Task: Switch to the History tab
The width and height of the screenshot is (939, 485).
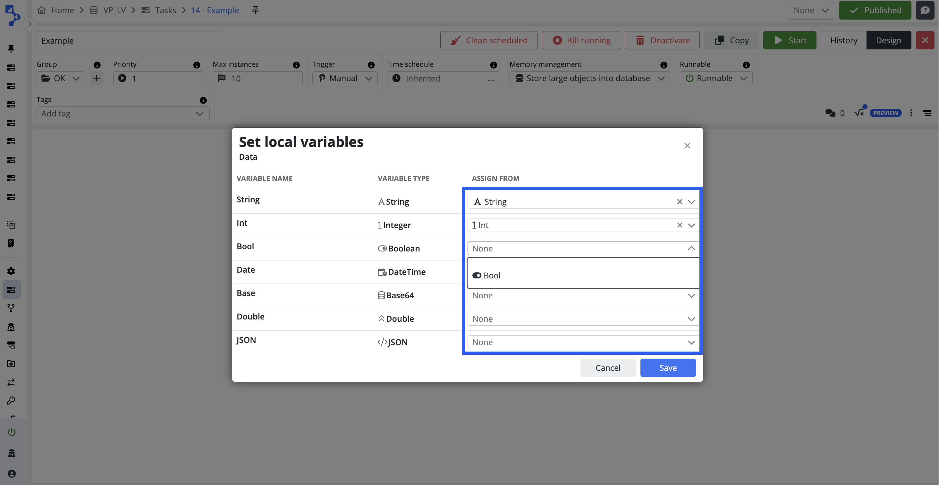Action: point(843,40)
